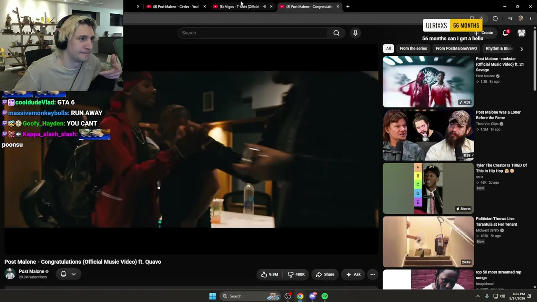Screen dimensions: 537x302
Task: Open Windows notification center icon
Action: pos(529,296)
